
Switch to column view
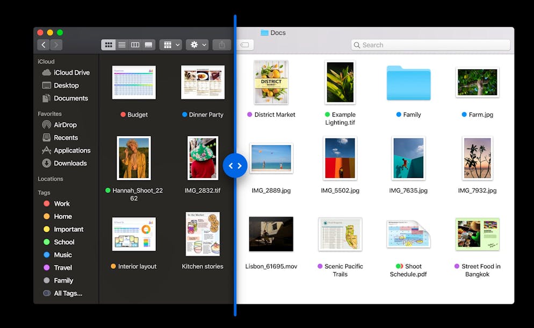click(x=135, y=45)
